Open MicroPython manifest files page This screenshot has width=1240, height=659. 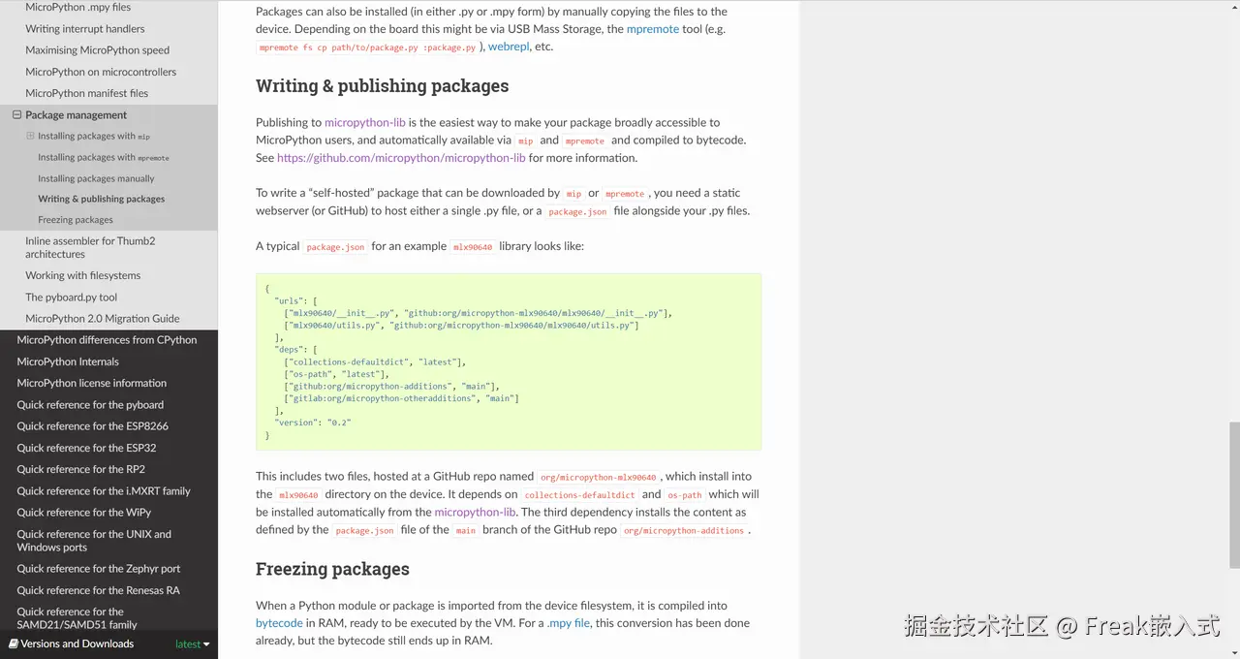pos(86,93)
